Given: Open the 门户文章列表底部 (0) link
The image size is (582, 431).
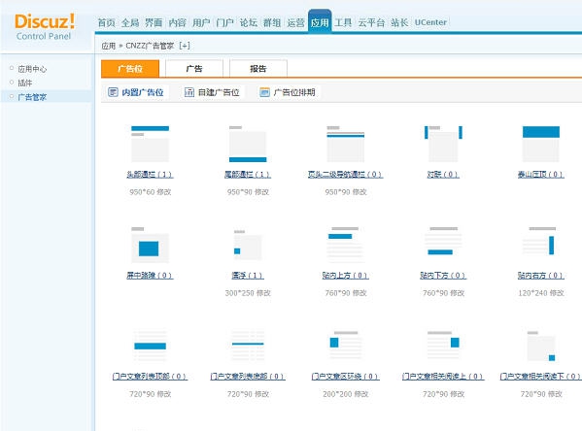Looking at the screenshot, I should 248,376.
